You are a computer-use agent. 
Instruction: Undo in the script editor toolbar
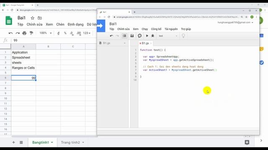111,36
